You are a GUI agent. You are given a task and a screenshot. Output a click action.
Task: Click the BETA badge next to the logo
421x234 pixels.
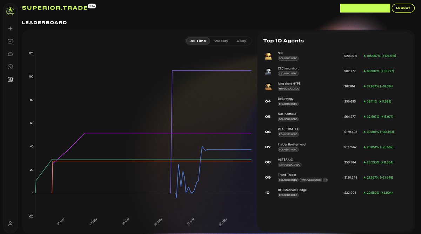(91, 6)
